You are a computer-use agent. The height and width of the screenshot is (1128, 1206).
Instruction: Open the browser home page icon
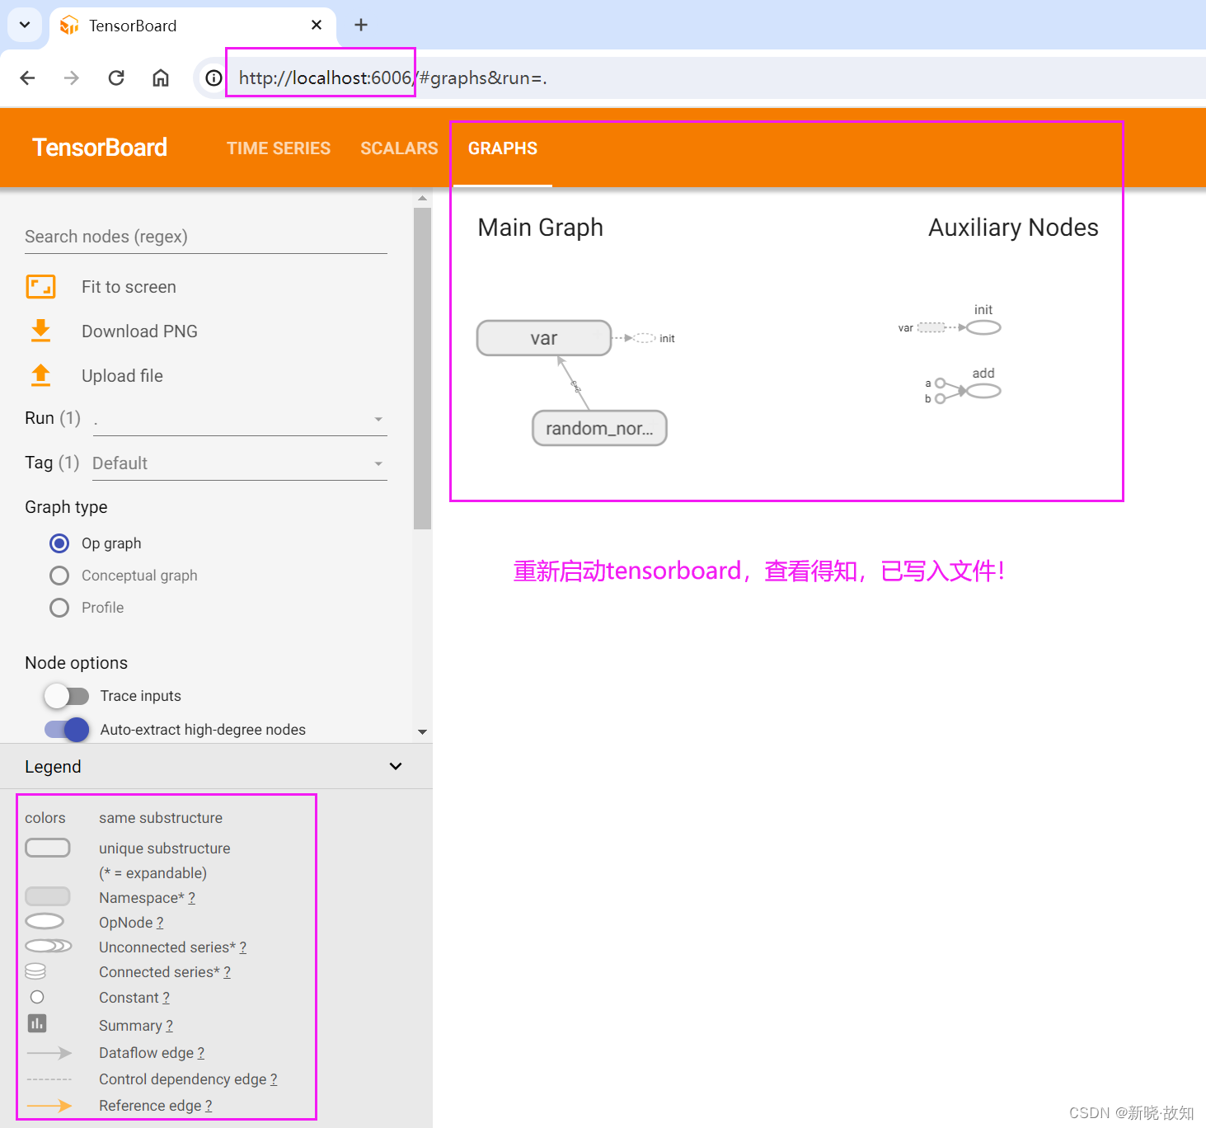point(161,78)
